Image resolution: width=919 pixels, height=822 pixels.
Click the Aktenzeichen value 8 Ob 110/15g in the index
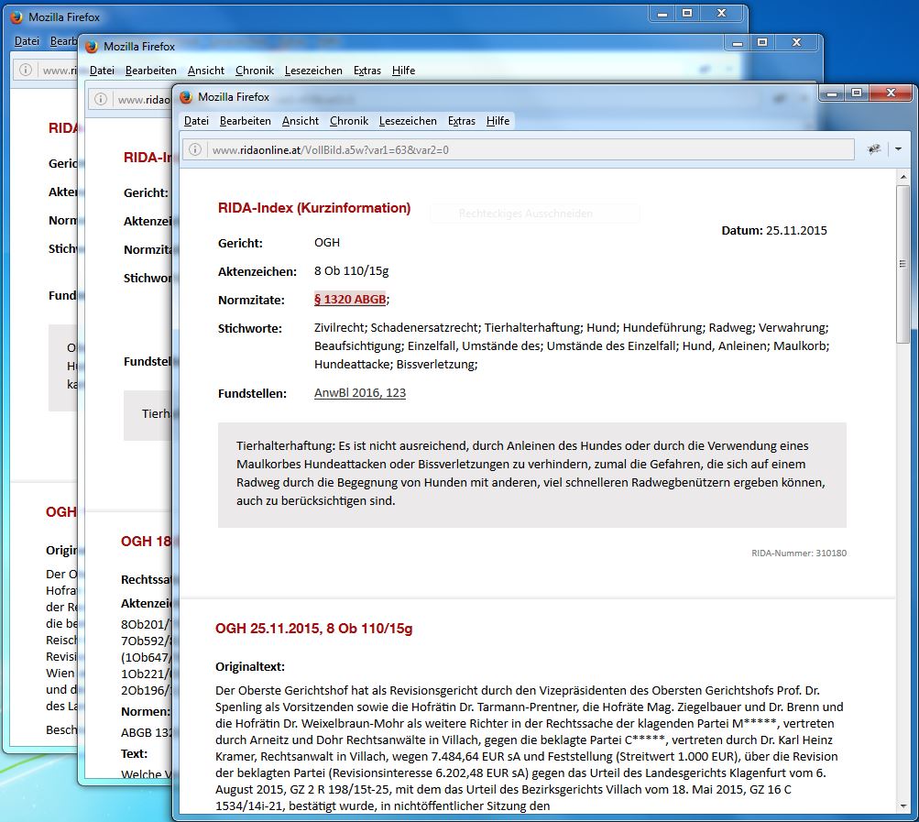coord(352,271)
